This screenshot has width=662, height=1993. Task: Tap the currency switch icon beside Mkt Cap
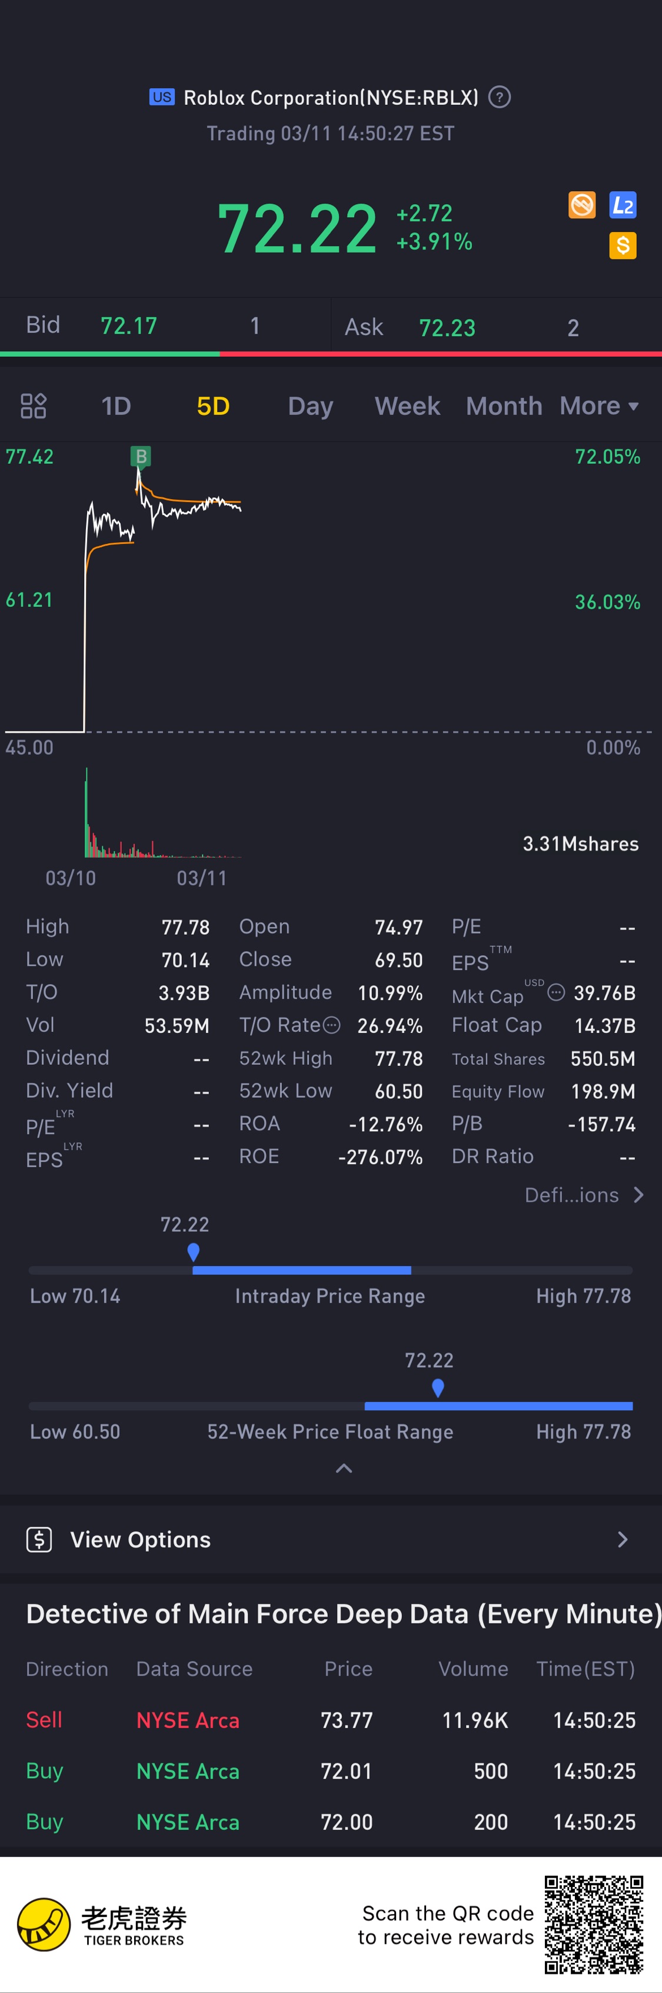[556, 992]
